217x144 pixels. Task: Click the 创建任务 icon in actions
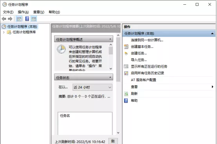click(126, 53)
